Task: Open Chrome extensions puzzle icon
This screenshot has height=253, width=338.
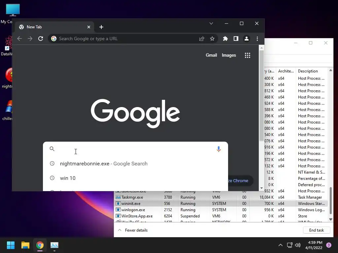Action: point(225,39)
